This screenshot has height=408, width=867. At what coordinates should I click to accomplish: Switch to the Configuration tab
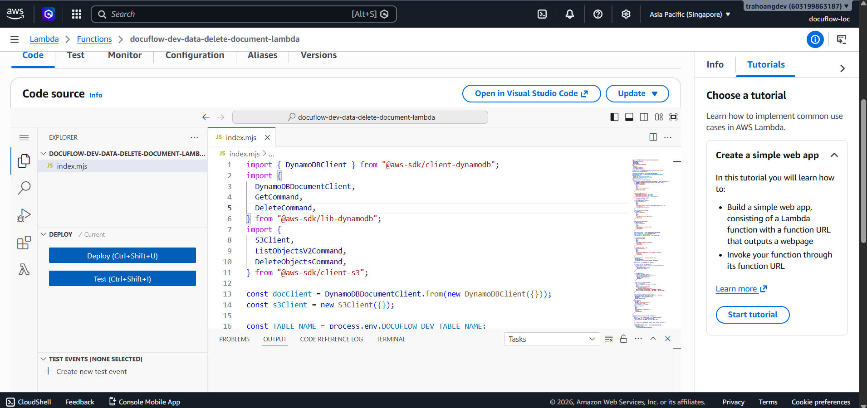[195, 55]
